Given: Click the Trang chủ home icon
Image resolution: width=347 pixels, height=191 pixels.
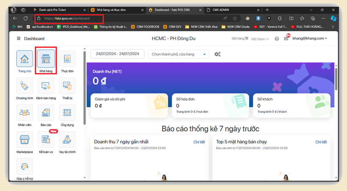Looking at the screenshot, I should coord(25,59).
